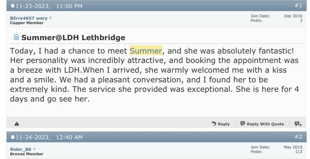Screen dimensions: 310x159
Task: Toggle the multi-quote icon for this post
Action: (x=298, y=124)
